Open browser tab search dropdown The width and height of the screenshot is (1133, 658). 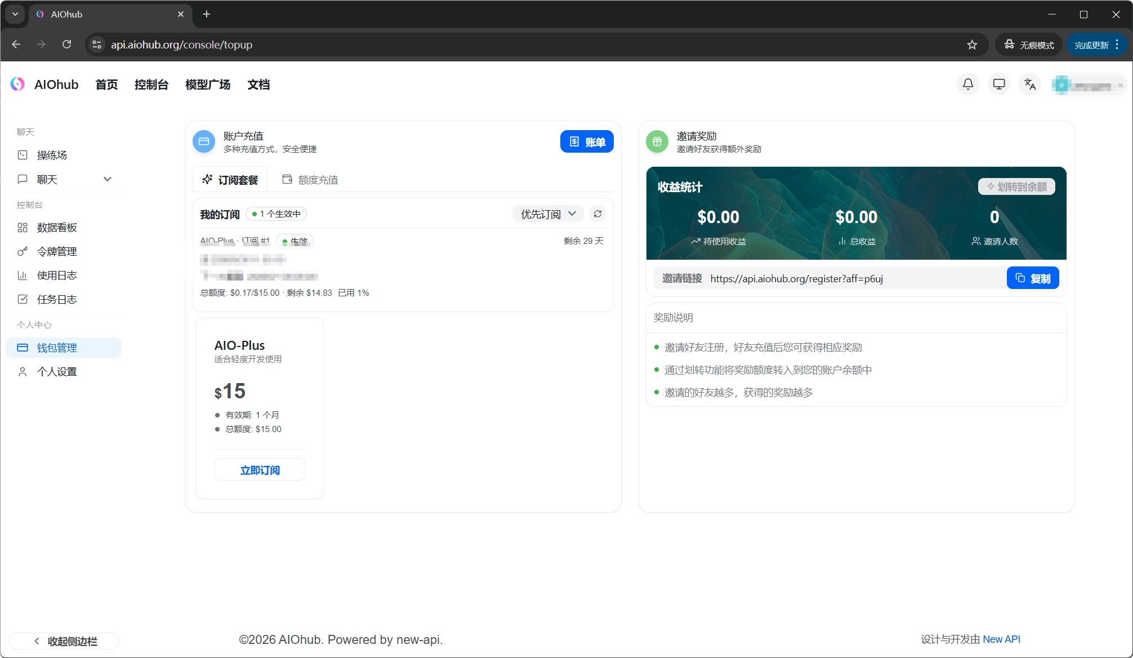[15, 14]
